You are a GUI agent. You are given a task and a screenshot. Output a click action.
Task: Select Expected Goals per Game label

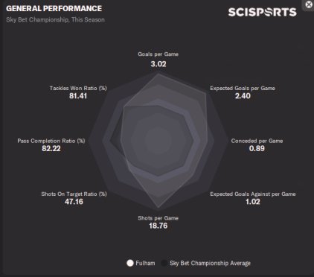click(243, 88)
